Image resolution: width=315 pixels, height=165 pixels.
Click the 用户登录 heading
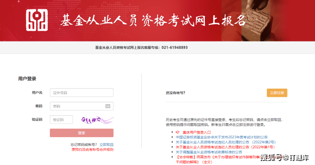(x=27, y=79)
